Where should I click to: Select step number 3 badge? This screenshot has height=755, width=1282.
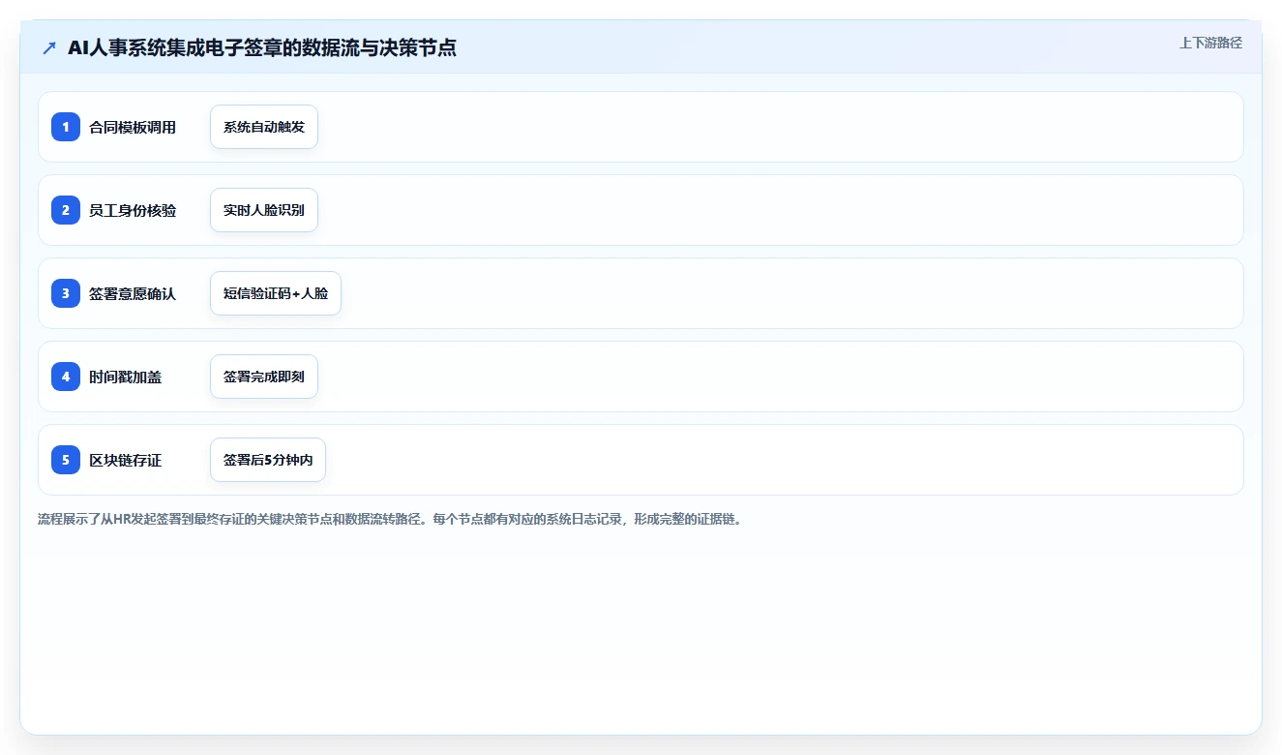pyautogui.click(x=66, y=293)
